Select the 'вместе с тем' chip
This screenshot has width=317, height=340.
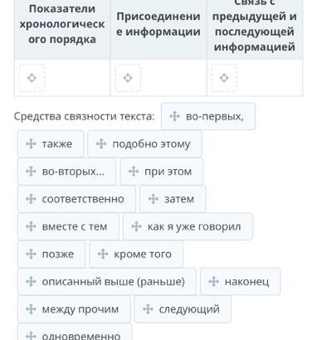(x=68, y=226)
